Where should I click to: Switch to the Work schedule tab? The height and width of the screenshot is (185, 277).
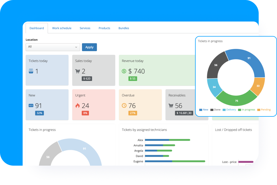[x=62, y=28]
